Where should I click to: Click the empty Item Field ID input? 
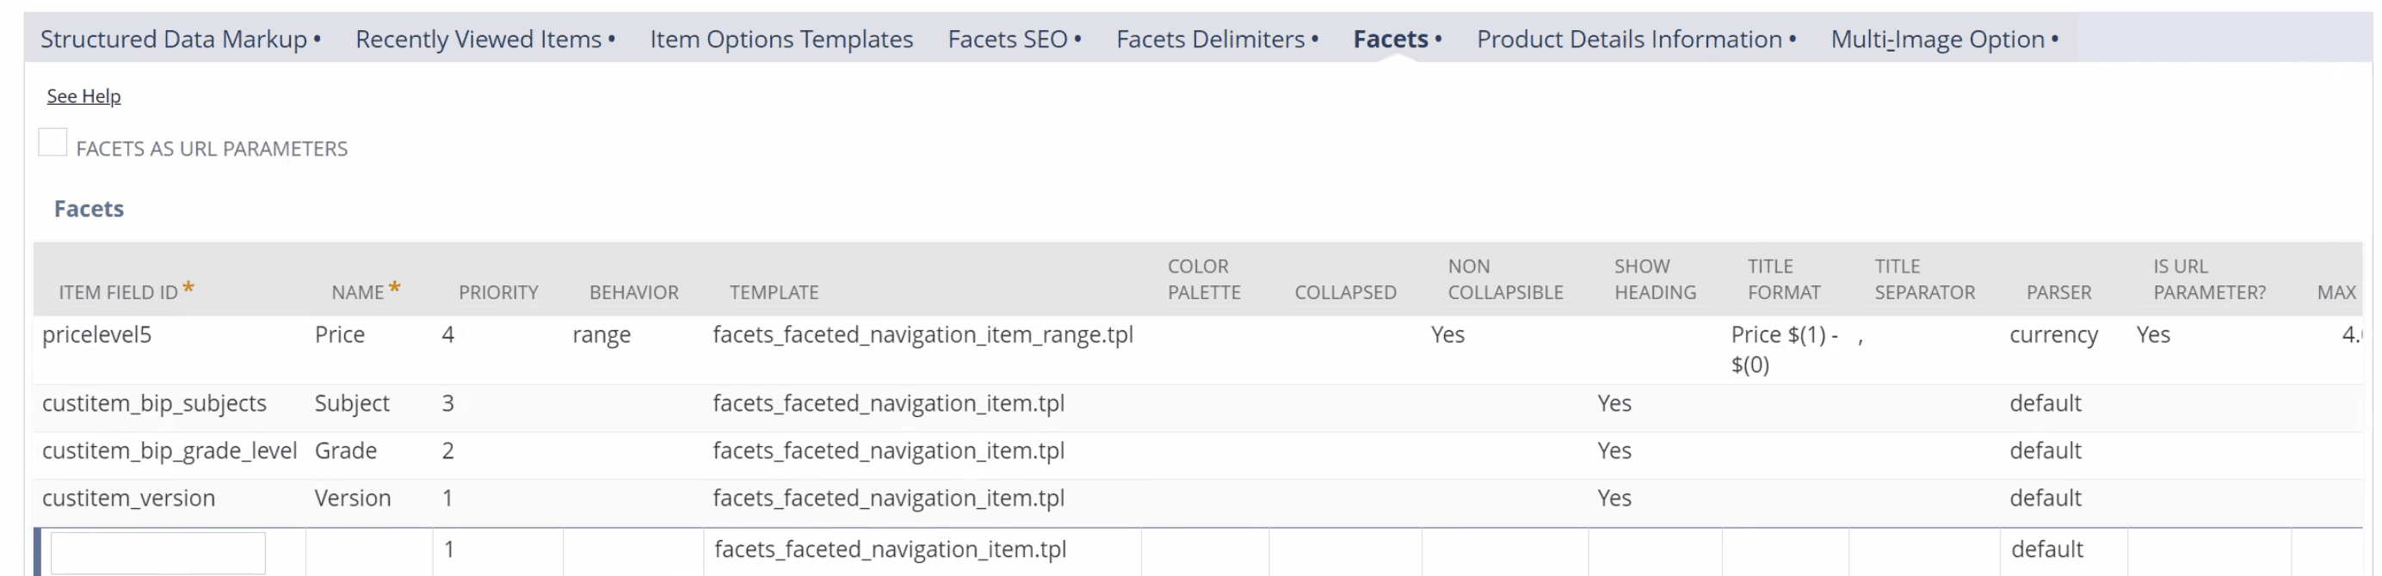point(158,553)
